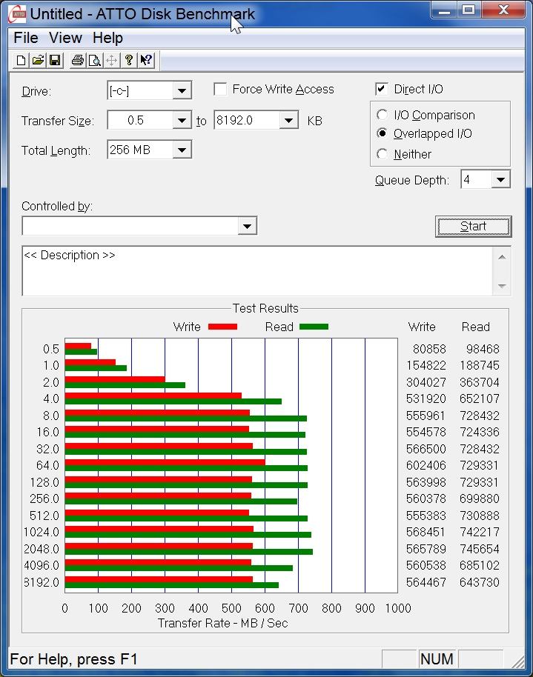Click the 64.0 transfer size row label
The height and width of the screenshot is (677, 533).
pyautogui.click(x=47, y=465)
